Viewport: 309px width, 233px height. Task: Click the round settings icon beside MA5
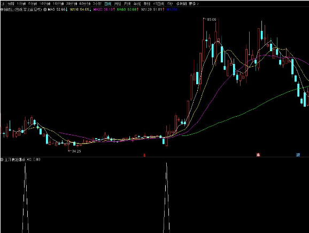[x=45, y=9]
